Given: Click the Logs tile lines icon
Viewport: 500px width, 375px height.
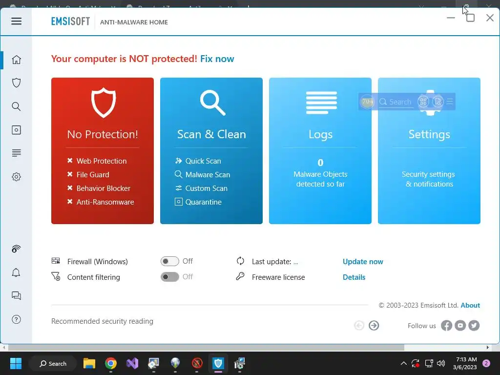Looking at the screenshot, I should (x=321, y=103).
